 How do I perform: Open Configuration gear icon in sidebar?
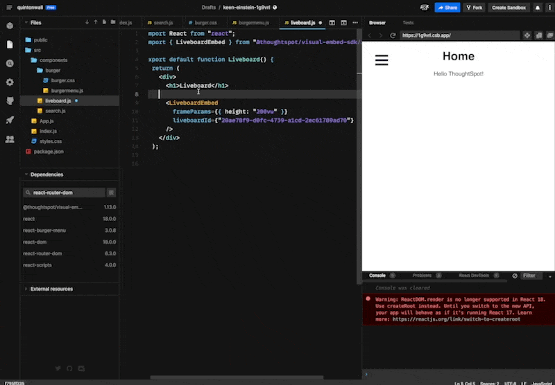10,82
